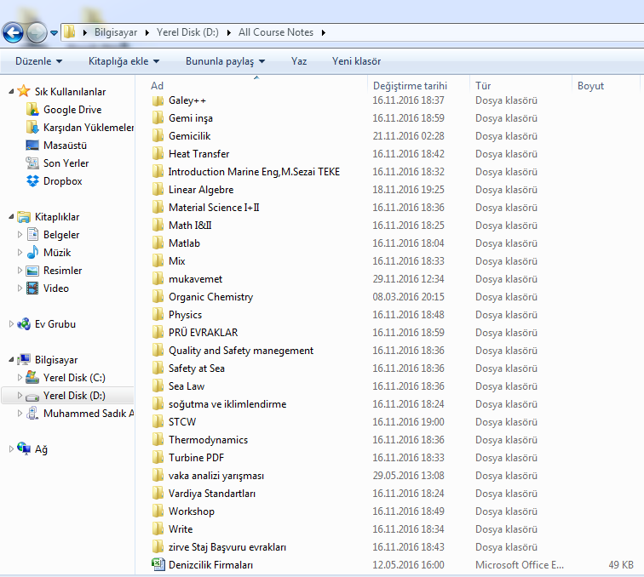Click the Yeni klasör button

click(x=356, y=61)
